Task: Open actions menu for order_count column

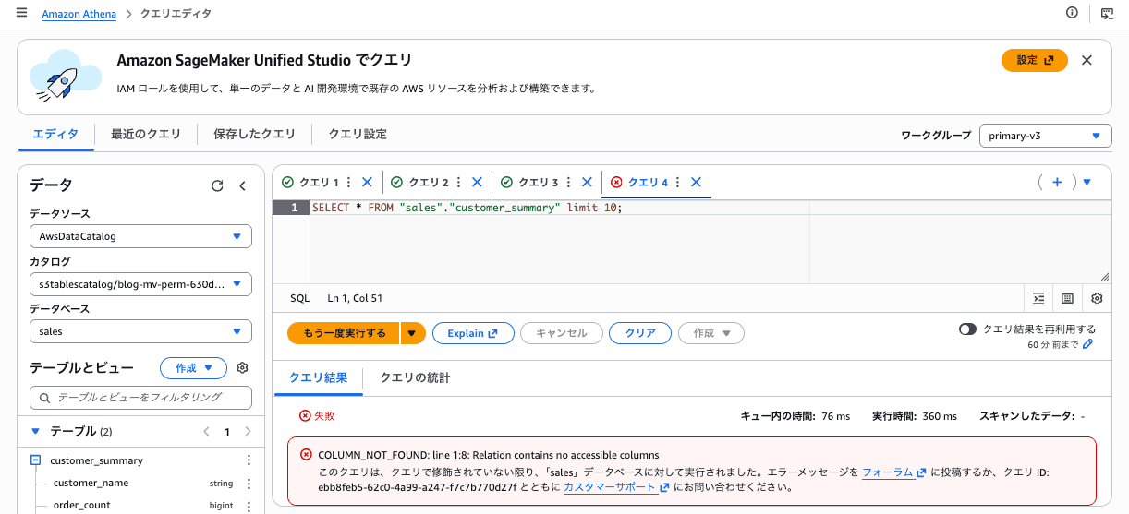Action: (x=248, y=505)
